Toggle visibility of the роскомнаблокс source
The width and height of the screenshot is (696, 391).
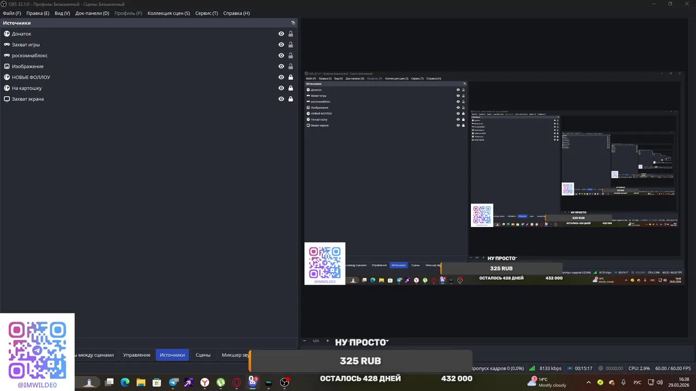pyautogui.click(x=281, y=55)
